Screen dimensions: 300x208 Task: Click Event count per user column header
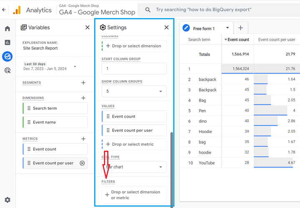click(x=277, y=40)
